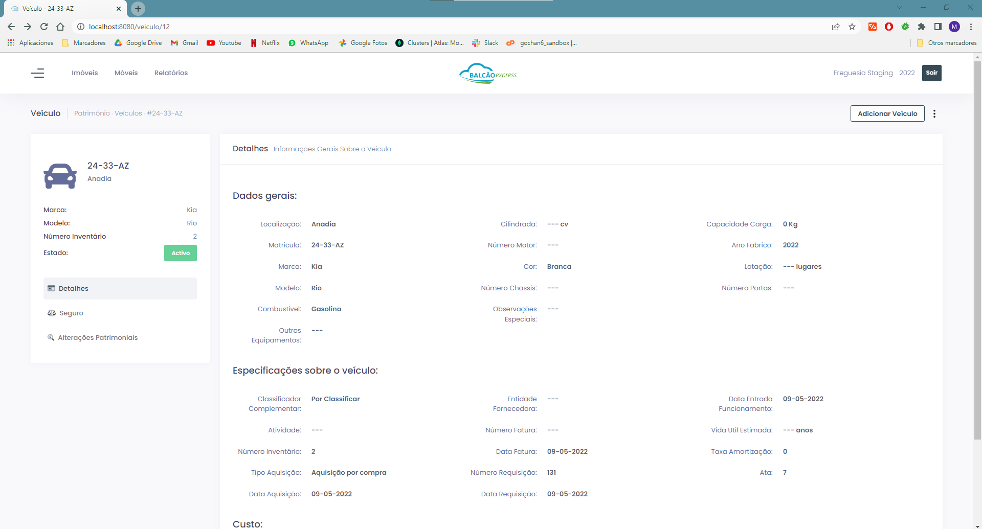Select the Detalhes sidebar item
982x529 pixels.
[120, 288]
